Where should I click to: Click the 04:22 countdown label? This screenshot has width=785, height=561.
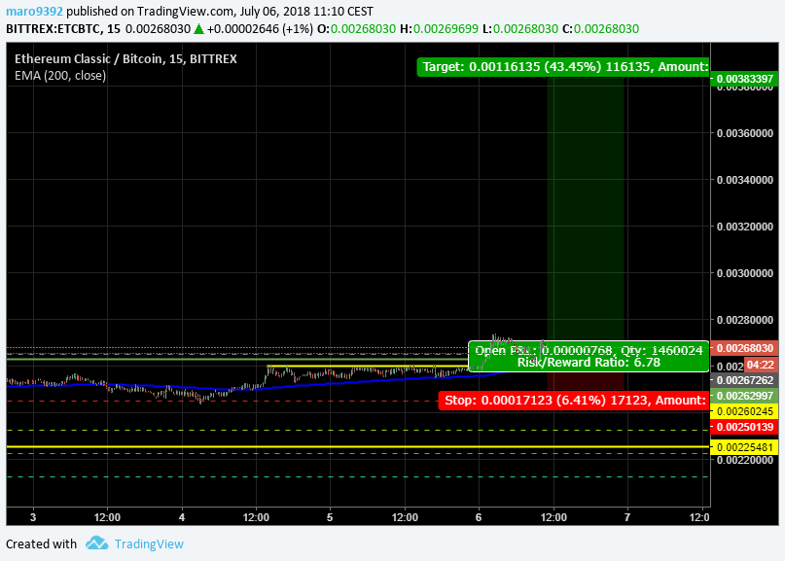click(761, 365)
